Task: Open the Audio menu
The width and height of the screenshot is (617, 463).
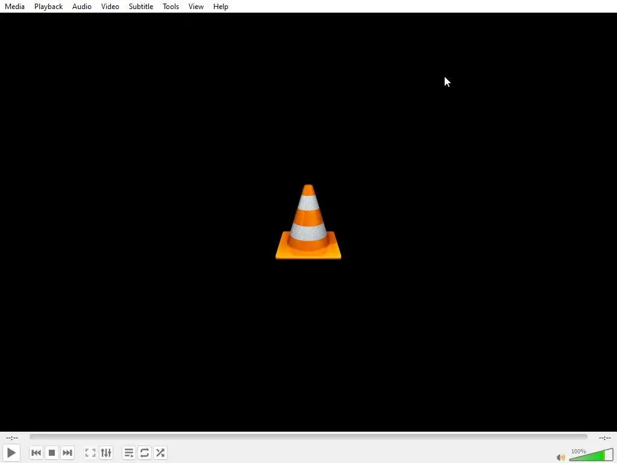Action: (82, 6)
